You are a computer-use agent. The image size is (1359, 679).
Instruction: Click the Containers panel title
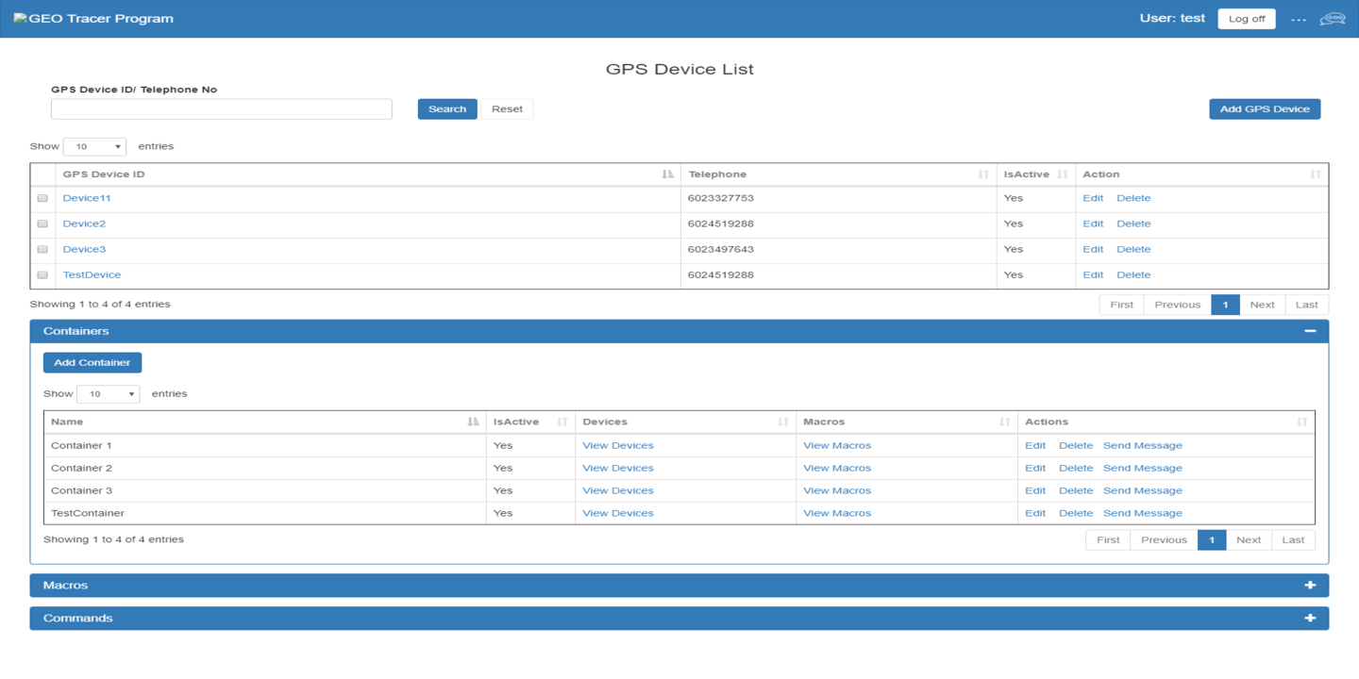75,331
